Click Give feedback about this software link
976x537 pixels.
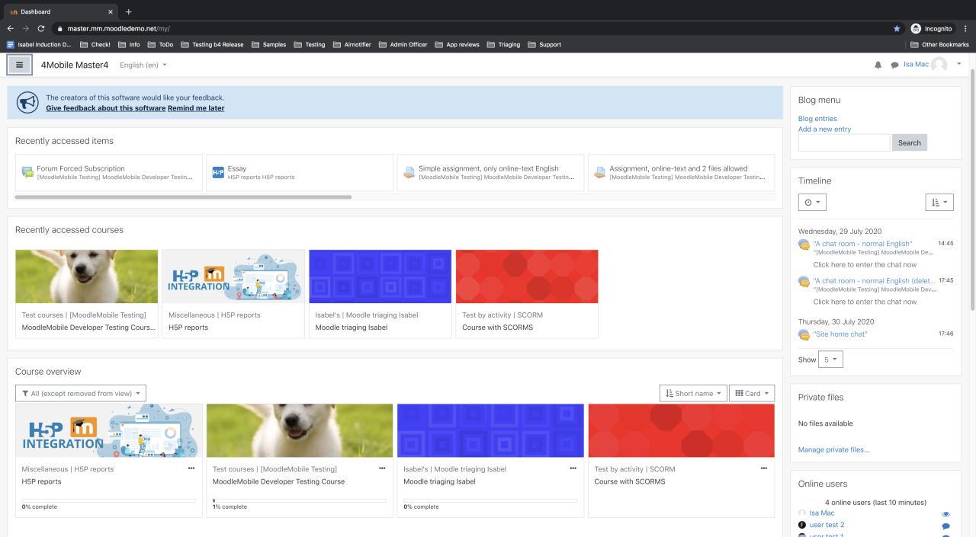(105, 108)
